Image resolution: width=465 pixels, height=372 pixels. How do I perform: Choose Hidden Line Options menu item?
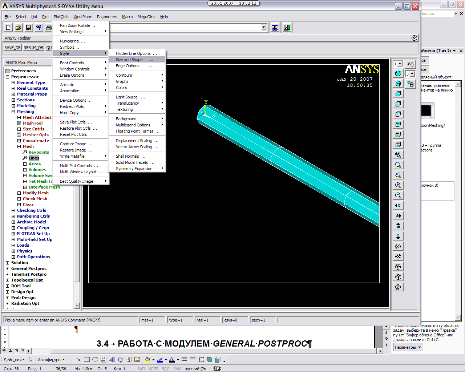pyautogui.click(x=137, y=53)
